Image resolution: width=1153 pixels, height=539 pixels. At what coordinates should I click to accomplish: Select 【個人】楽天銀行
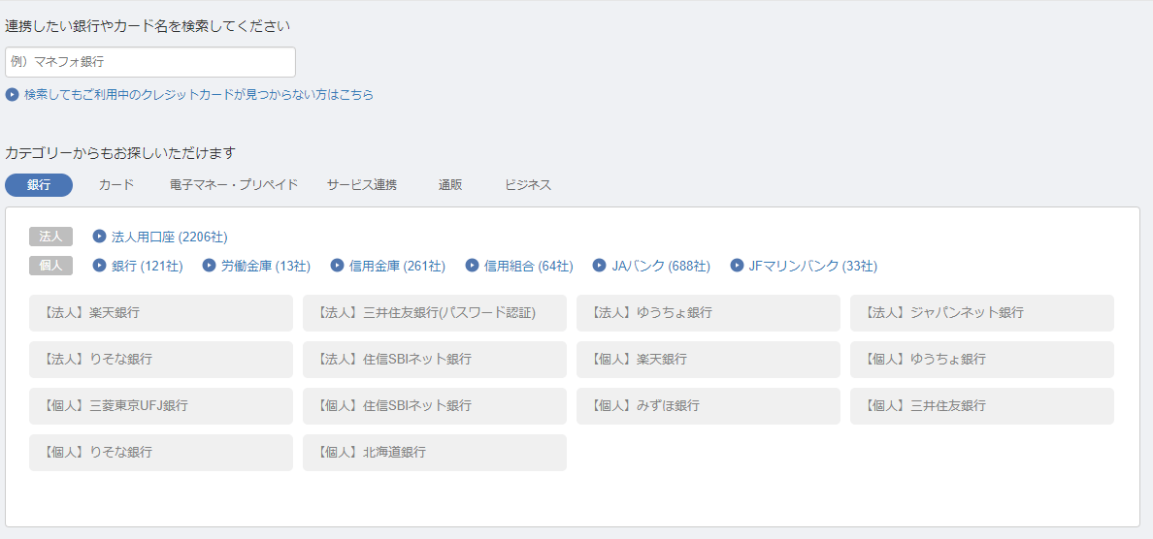[x=708, y=359]
